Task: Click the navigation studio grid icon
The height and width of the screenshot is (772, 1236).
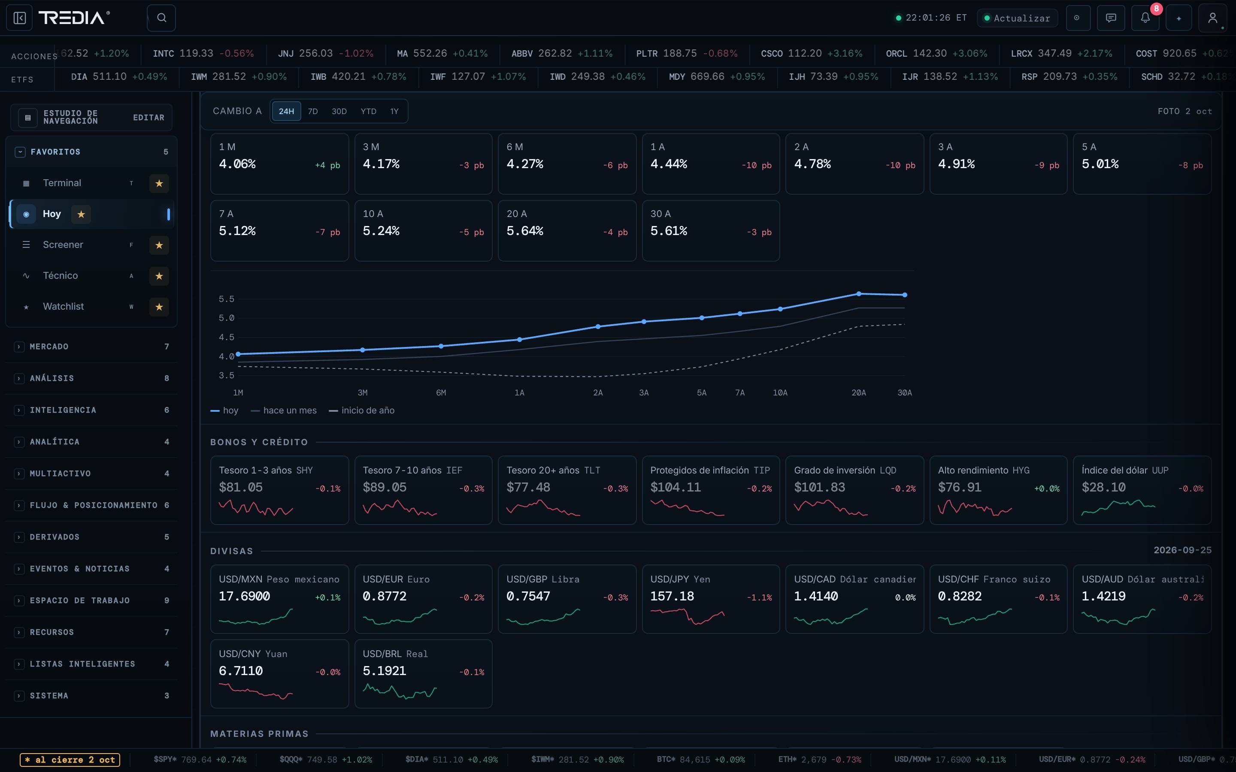Action: (x=27, y=118)
